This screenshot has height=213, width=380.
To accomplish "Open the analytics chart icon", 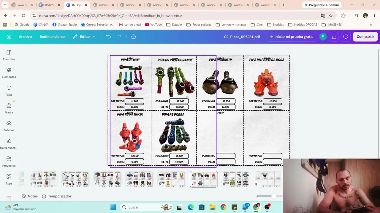I will point(334,37).
